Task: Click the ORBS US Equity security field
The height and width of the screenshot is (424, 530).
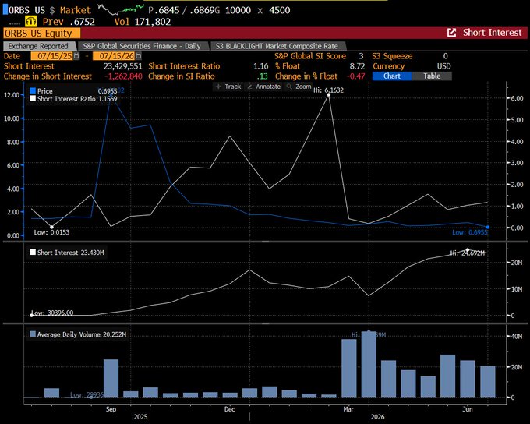Action: pyautogui.click(x=42, y=34)
